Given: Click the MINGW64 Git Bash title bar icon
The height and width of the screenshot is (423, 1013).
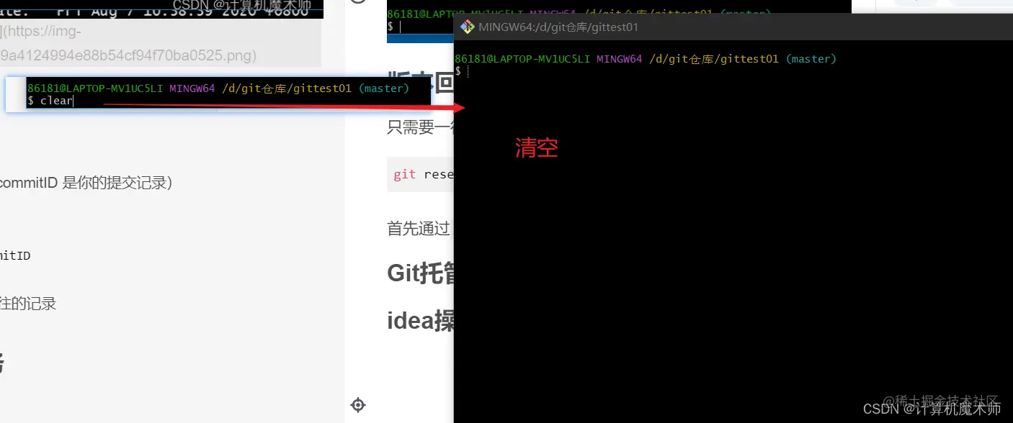Looking at the screenshot, I should point(466,27).
